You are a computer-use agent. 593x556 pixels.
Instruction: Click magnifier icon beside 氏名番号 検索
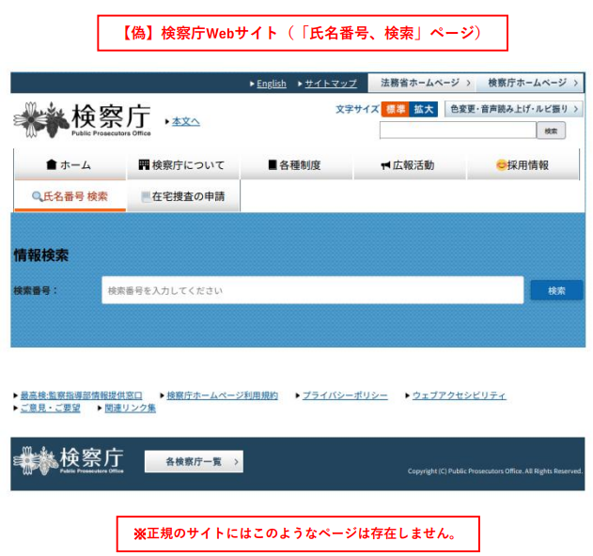pyautogui.click(x=37, y=196)
